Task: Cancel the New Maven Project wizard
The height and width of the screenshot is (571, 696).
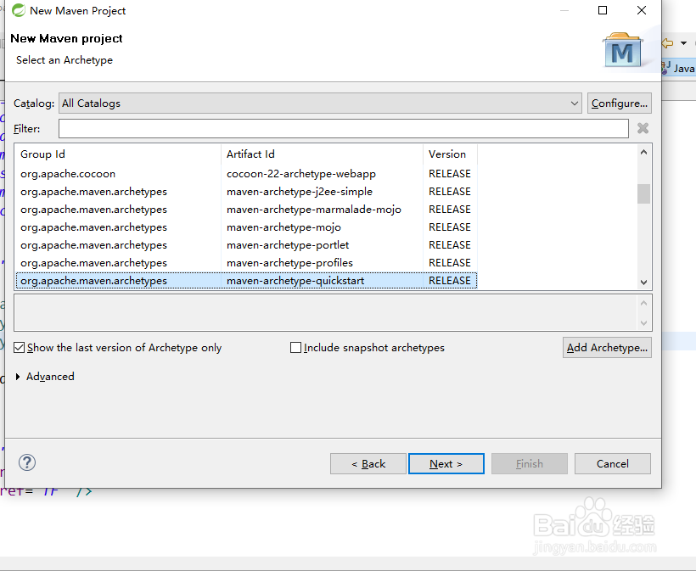Action: (x=613, y=463)
